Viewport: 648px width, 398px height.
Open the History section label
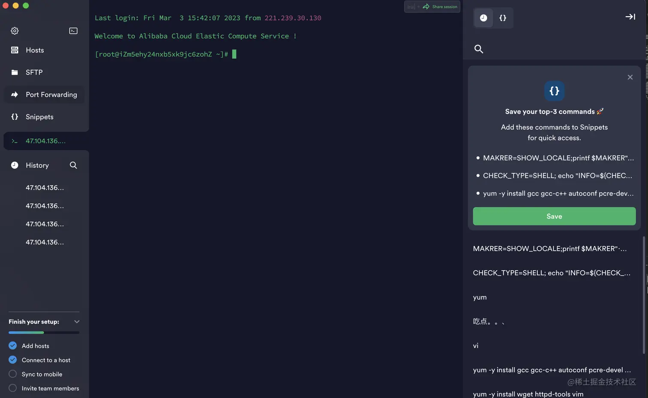tap(37, 165)
